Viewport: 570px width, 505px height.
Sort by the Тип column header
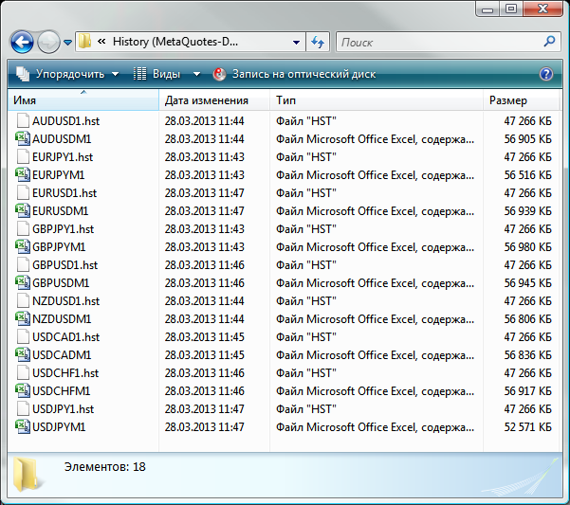377,100
